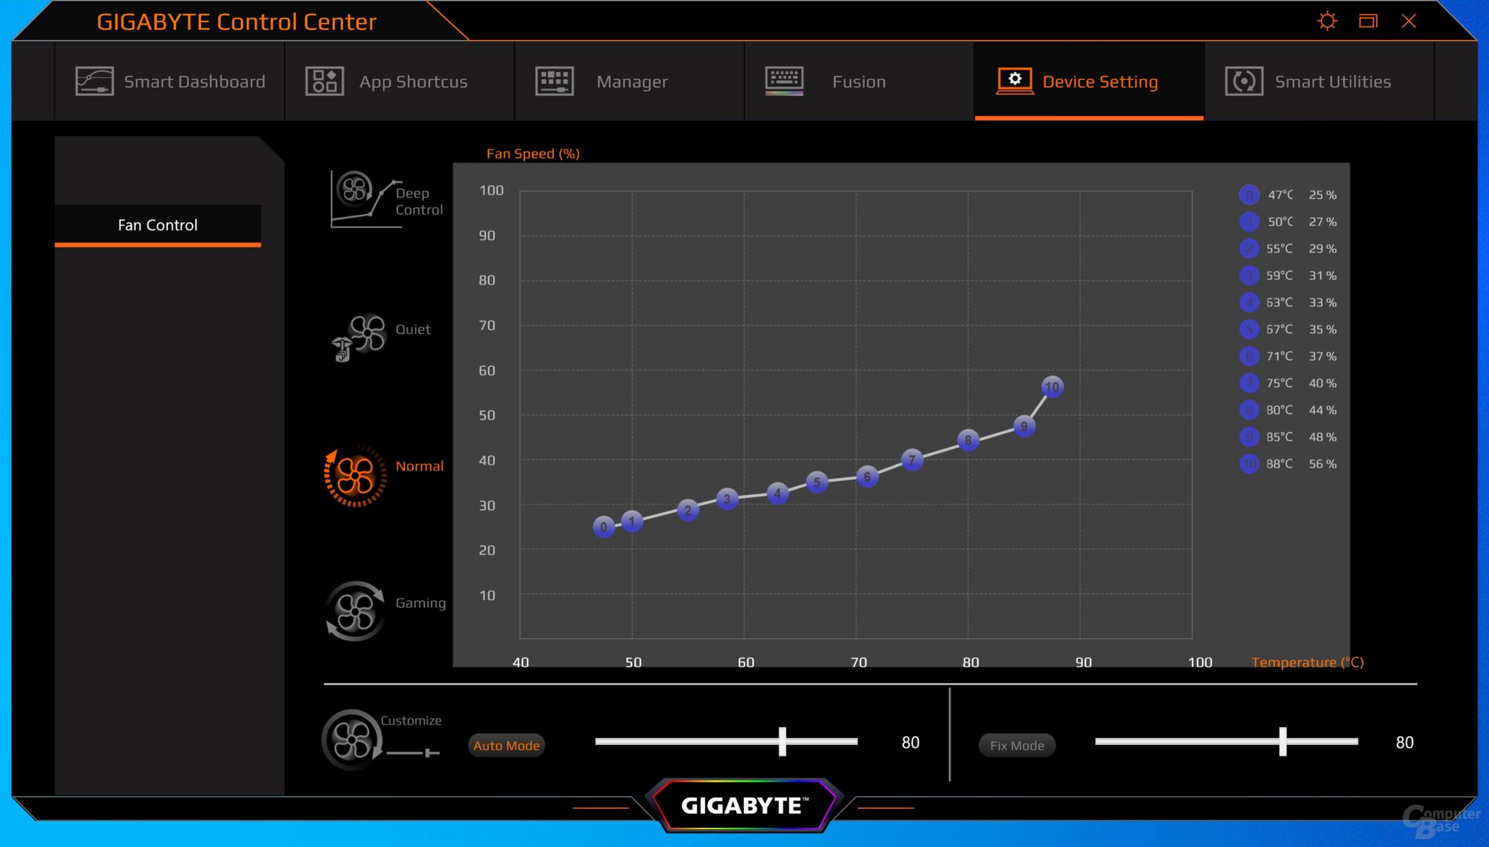Select curve point 6 on the graph

click(x=867, y=476)
